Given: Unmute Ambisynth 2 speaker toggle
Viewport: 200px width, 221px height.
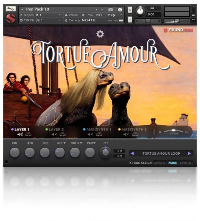Looking at the screenshot, I should point(126,134).
